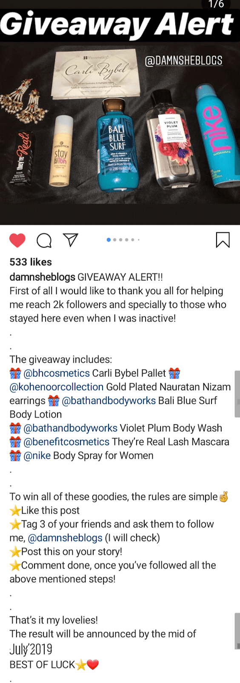This screenshot has width=240, height=683.
Task: Click the upper gray scrollbar handle
Action: (x=237, y=394)
